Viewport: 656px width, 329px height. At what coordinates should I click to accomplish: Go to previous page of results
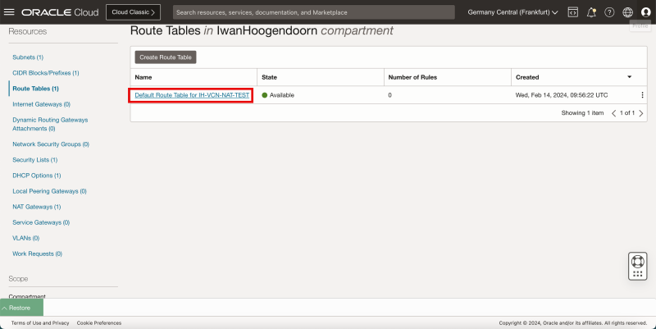[x=613, y=112]
